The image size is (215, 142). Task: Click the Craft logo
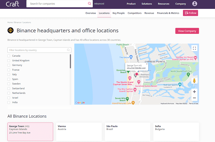(x=13, y=4)
